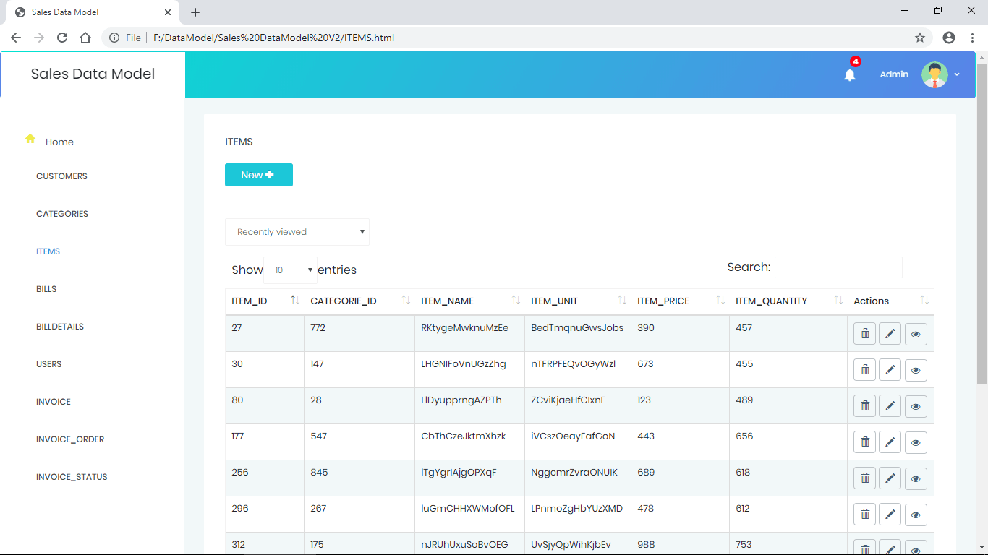The width and height of the screenshot is (988, 555).
Task: Edit the item row with ID 296
Action: click(x=890, y=515)
